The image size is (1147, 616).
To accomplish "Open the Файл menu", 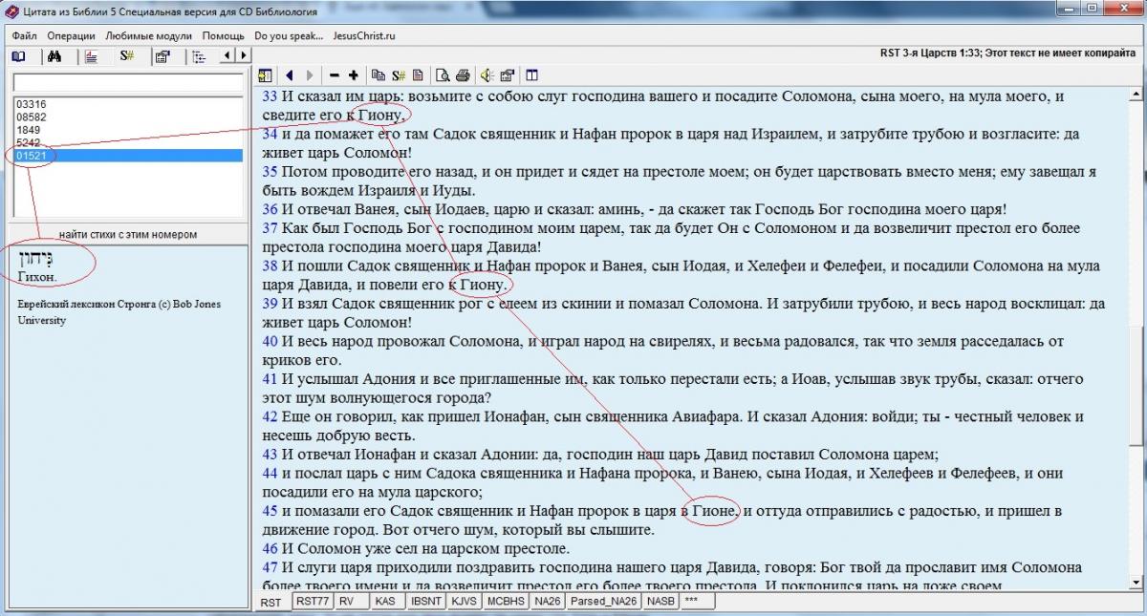I will [x=25, y=36].
